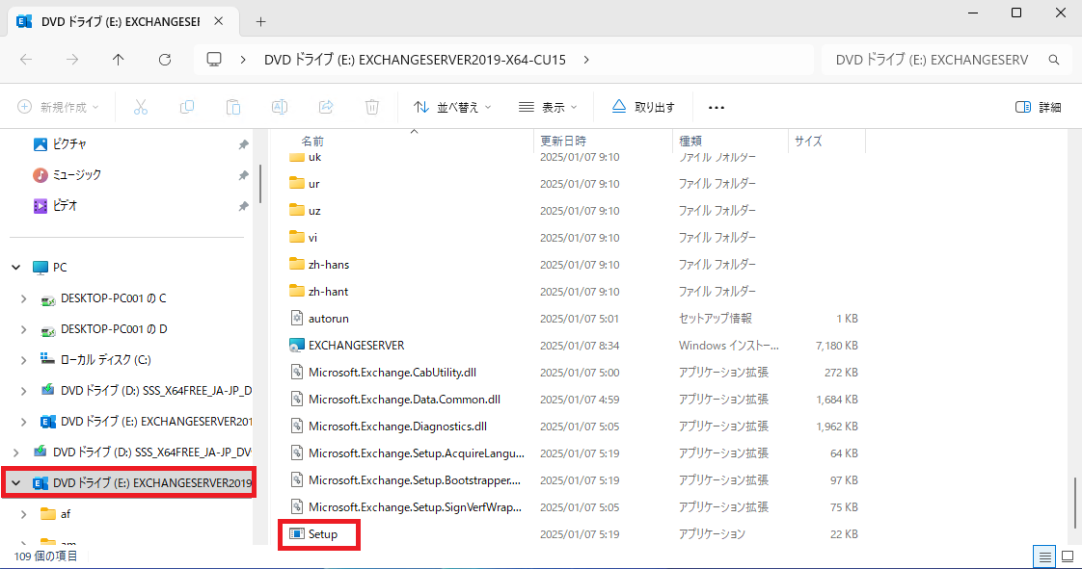The height and width of the screenshot is (569, 1082).
Task: Click the file list vertical scrollbar thumb
Action: tap(1074, 503)
